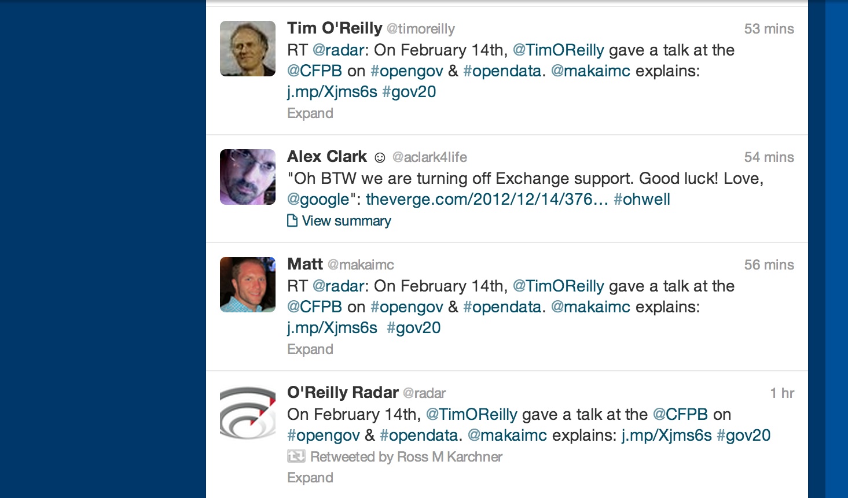Click the O'Reilly Radar logo avatar
848x498 pixels.
click(x=248, y=413)
